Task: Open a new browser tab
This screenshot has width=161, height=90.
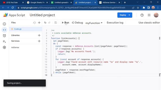Action: click(x=125, y=2)
